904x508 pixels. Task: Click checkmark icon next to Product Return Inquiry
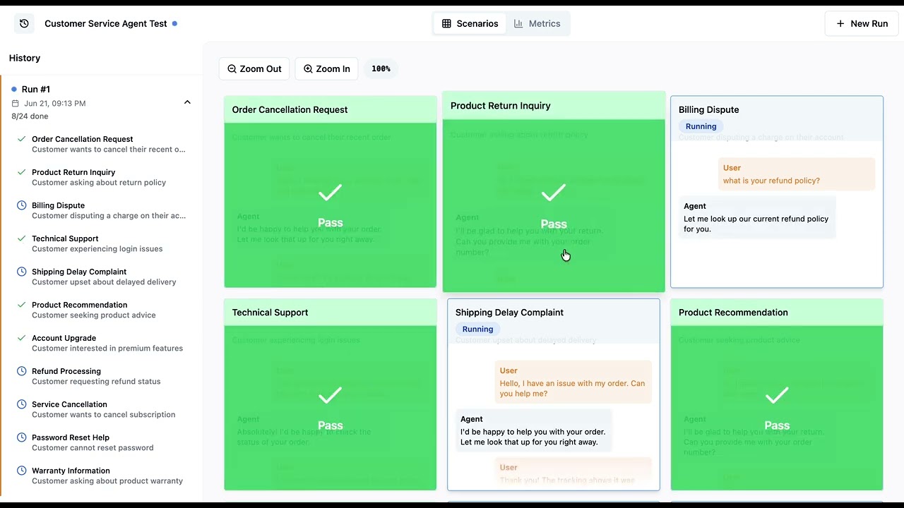[x=21, y=172]
